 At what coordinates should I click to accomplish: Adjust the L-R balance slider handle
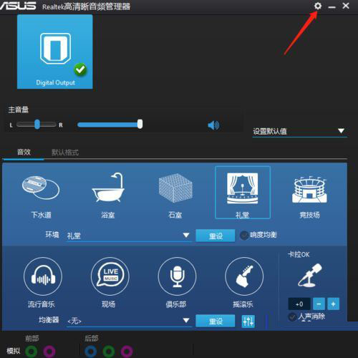(37, 125)
